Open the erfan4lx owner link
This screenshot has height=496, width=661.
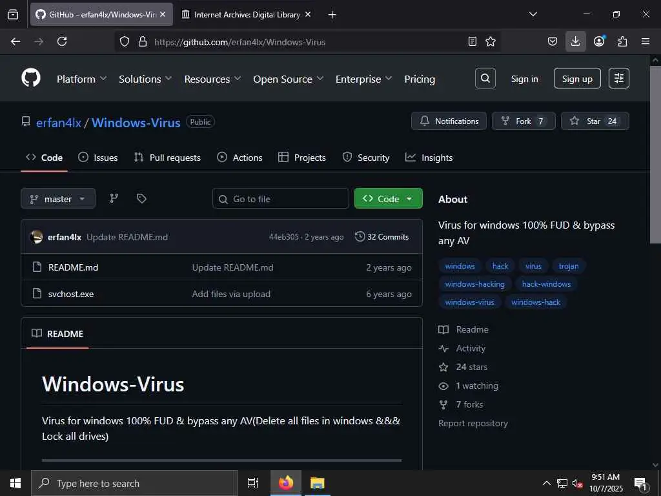59,122
